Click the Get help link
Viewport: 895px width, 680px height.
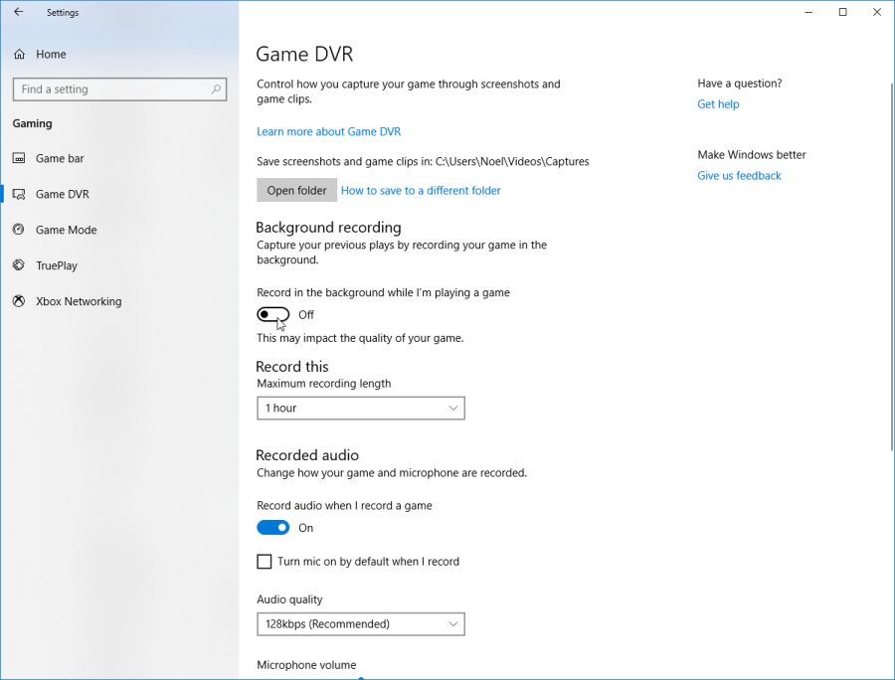(718, 104)
